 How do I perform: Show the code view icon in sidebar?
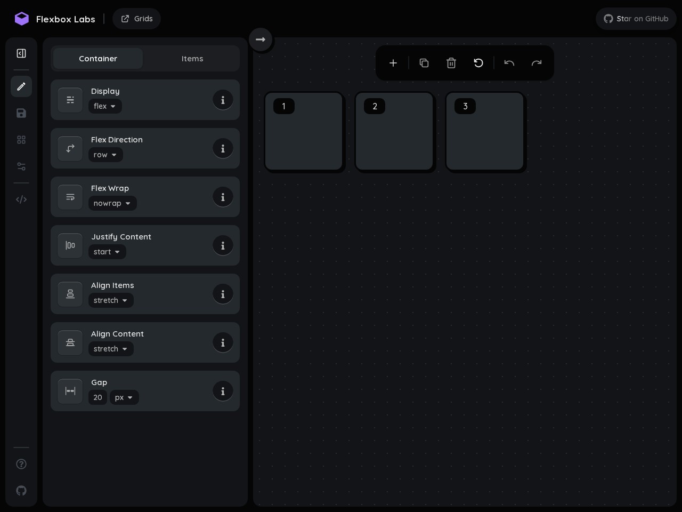[x=21, y=199]
